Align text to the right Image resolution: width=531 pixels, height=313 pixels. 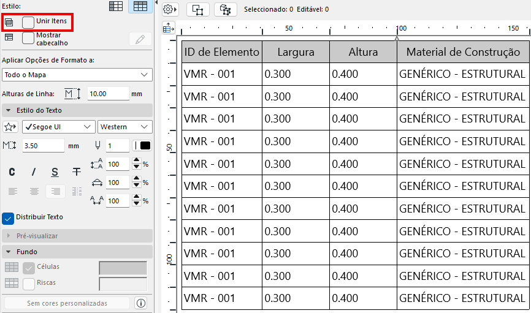[56, 192]
